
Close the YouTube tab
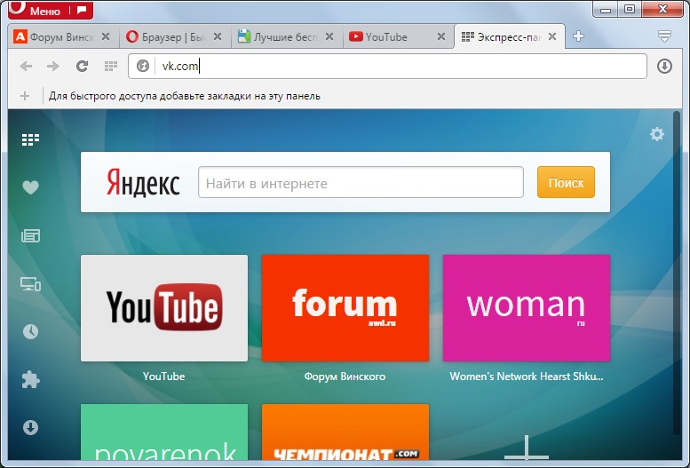click(x=441, y=37)
